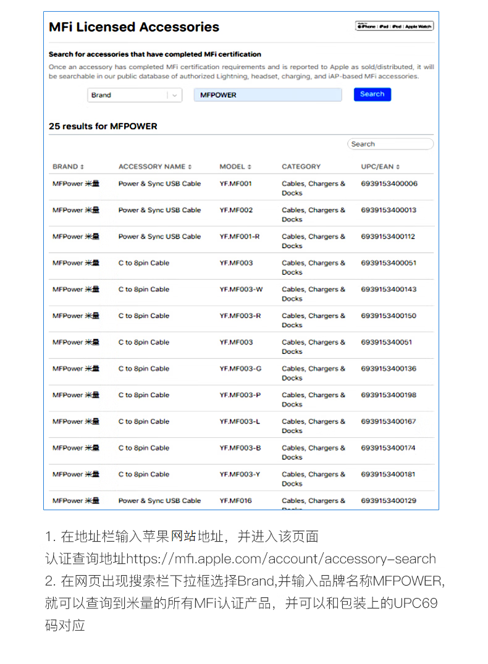Click Power & Sync USB Cable for YF.MF016

pos(160,501)
